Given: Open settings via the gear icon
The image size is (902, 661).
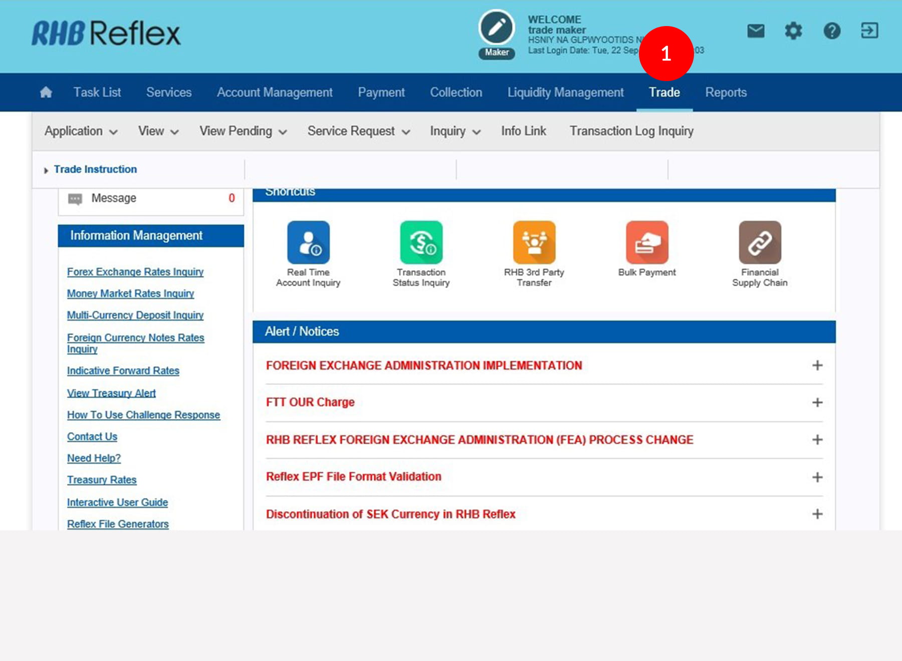Looking at the screenshot, I should point(793,31).
